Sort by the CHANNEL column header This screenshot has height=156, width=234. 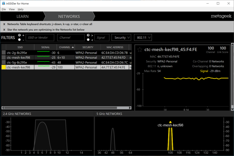coord(66,47)
